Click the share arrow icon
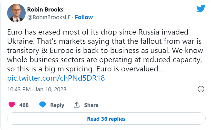The image size is (211, 130). [x=76, y=105]
